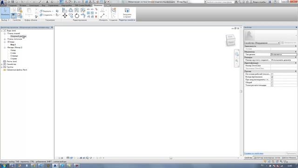This screenshot has height=168, width=298.
Task: Toggle the На основе рабочей плоскости checkbox
Action: tap(272, 74)
